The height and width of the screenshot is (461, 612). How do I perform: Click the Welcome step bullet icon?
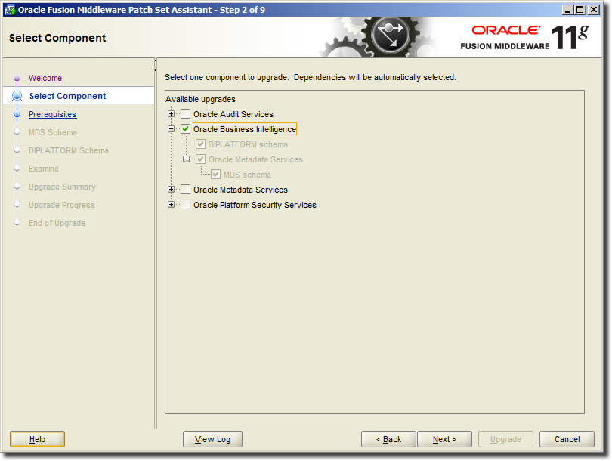17,78
